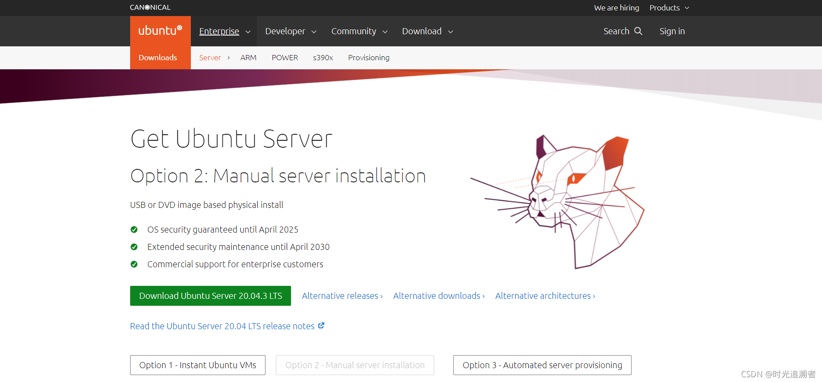The image size is (822, 382).
Task: Open the Provisioning sub-navigation link
Action: pos(369,58)
